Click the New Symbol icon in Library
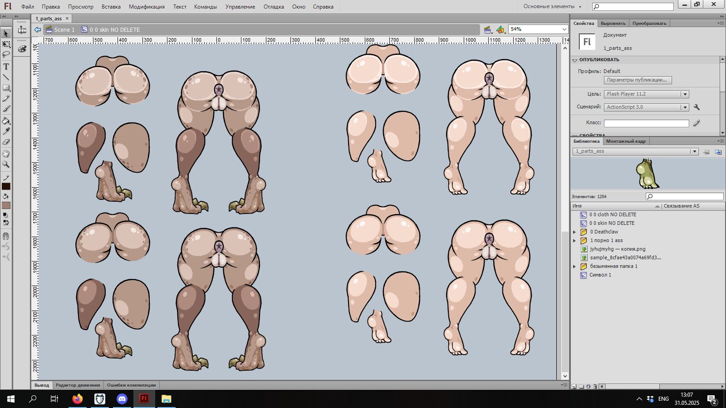The image size is (726, 408). tap(574, 387)
